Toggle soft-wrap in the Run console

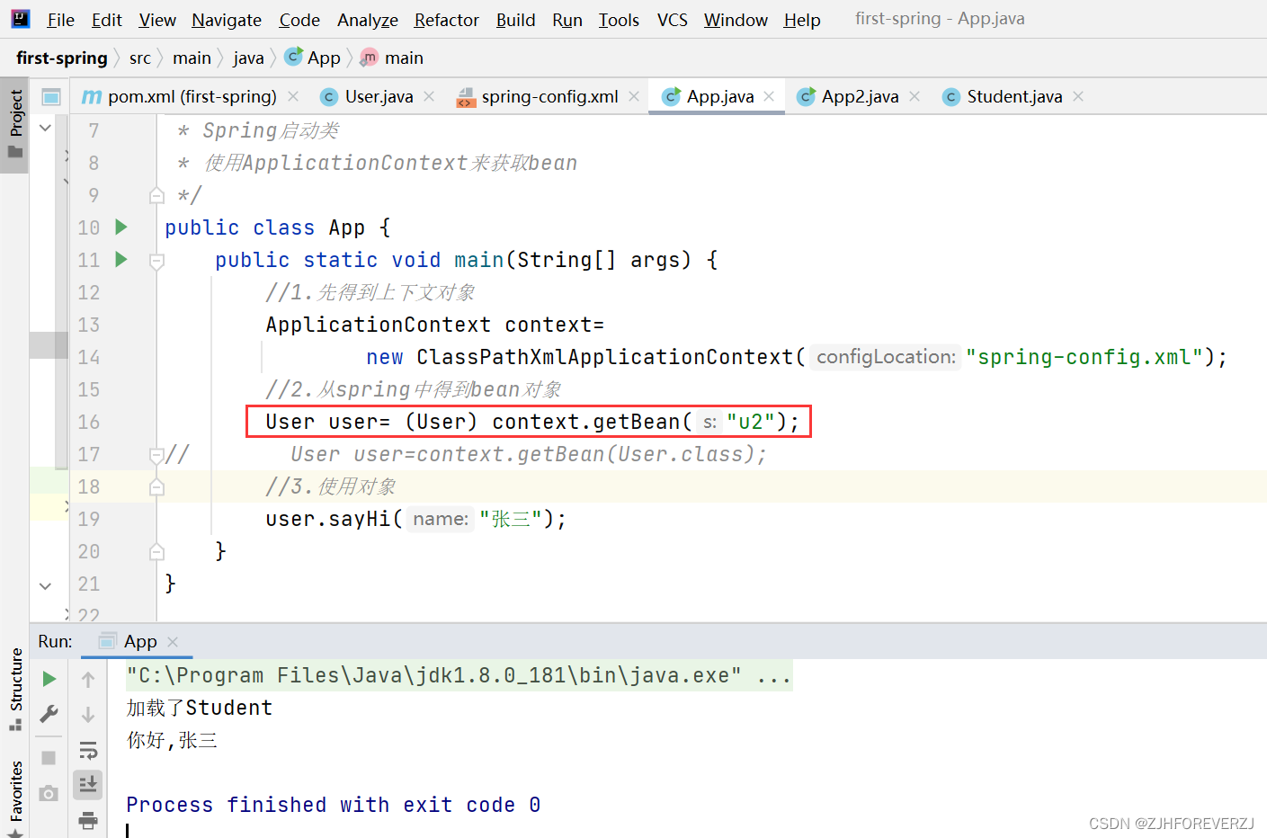click(x=88, y=750)
